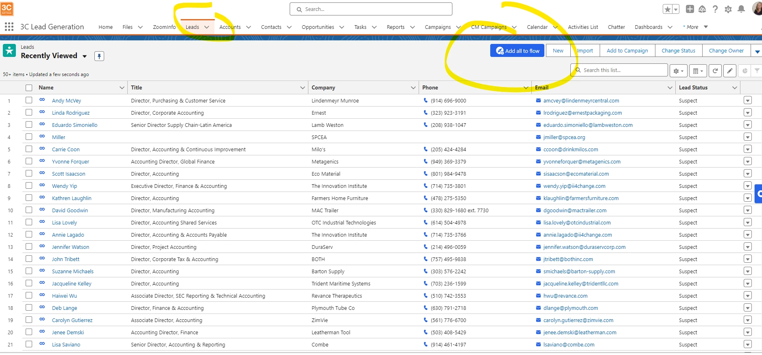Viewport: 762px width, 355px height.
Task: Click the Add all to flow button
Action: pos(517,51)
